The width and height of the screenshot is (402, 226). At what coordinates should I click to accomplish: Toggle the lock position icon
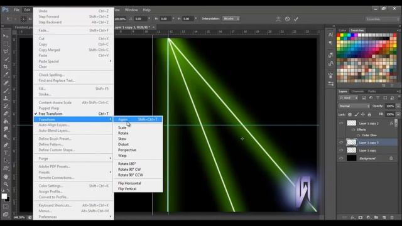[363, 114]
